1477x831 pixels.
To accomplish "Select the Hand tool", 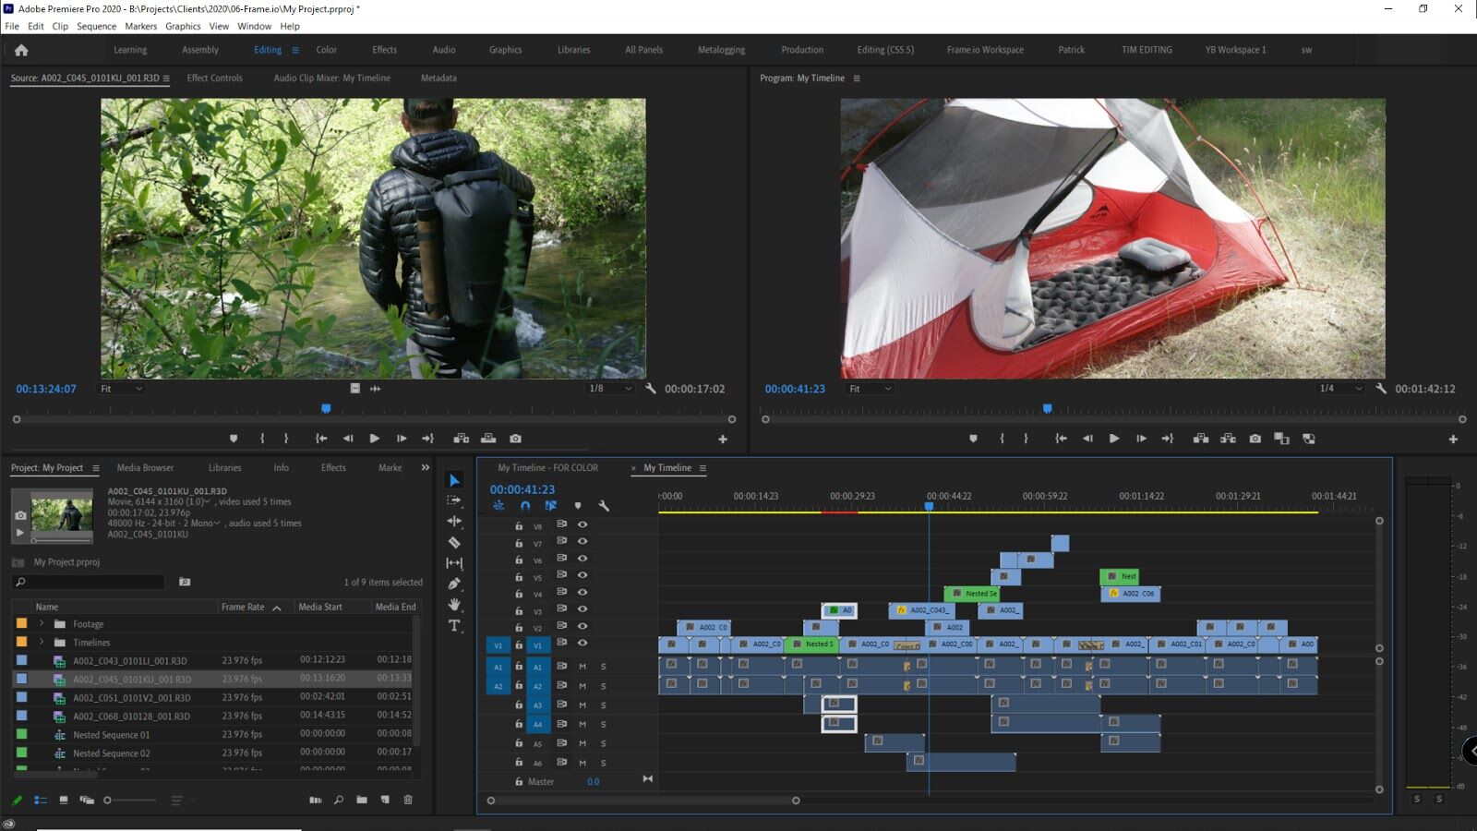I will click(x=455, y=603).
